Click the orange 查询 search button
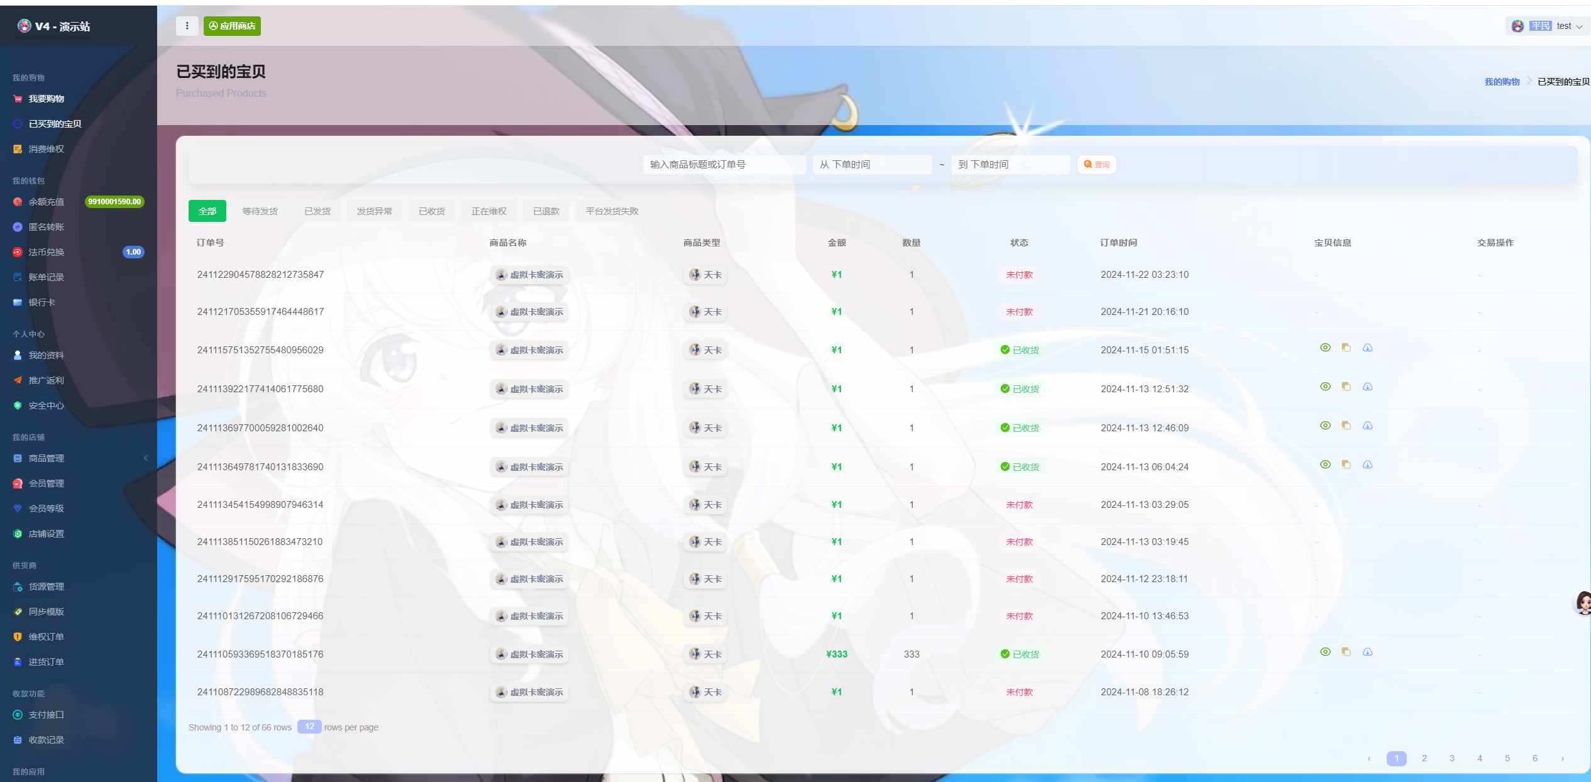1591x782 pixels. click(1096, 164)
